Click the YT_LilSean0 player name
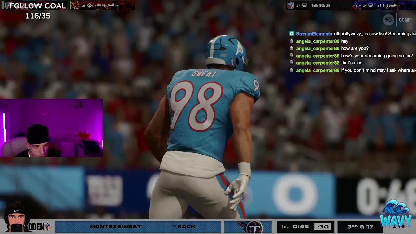This screenshot has width=416, height=234. [386, 6]
